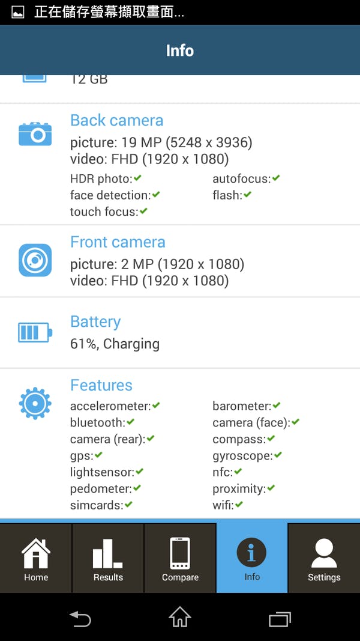Tap the gyroscope checkmark
Screen dimensions: 360x641
pyautogui.click(x=278, y=455)
